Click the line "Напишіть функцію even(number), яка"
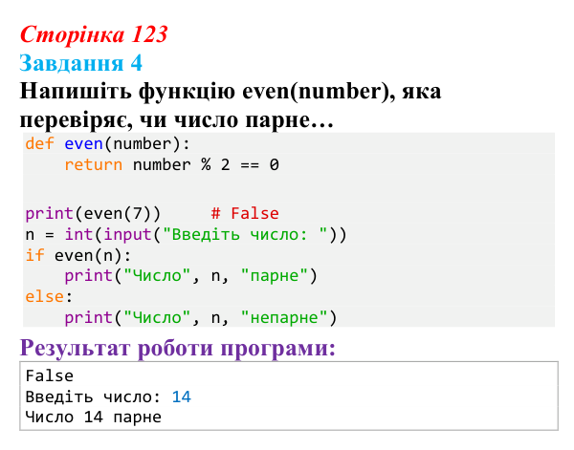The width and height of the screenshot is (574, 450). [231, 91]
